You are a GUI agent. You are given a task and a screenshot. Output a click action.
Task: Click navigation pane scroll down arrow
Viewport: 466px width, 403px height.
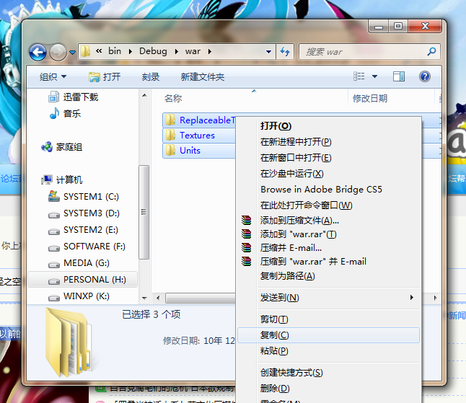pyautogui.click(x=144, y=298)
